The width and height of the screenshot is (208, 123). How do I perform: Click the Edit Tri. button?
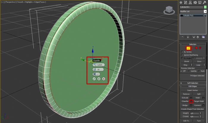click(x=186, y=121)
